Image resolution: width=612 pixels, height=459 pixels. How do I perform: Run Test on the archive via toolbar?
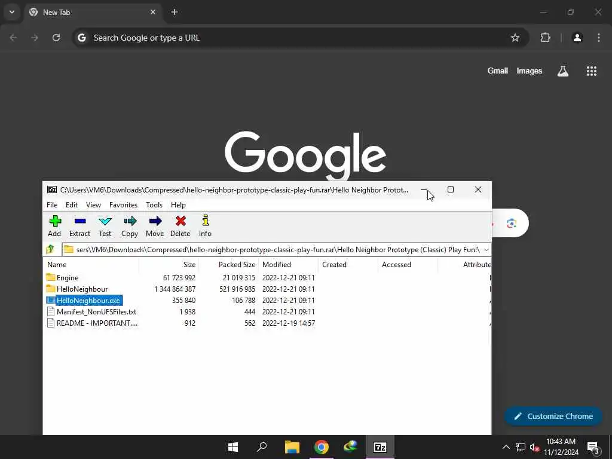[x=105, y=226]
